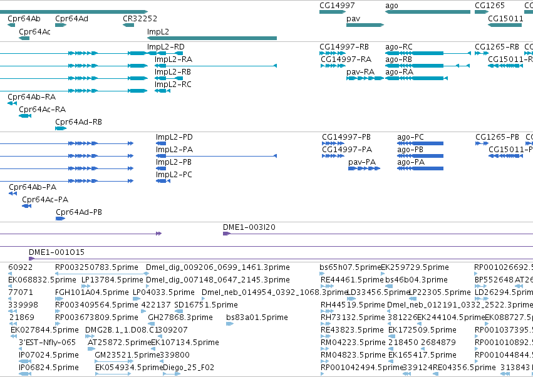Click the ImpL2-PD protein label
This screenshot has height=377, width=533.
[174, 137]
